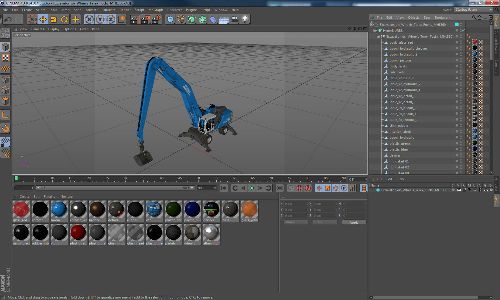500x300 pixels.
Task: Add a Camera object
Action: [x=235, y=20]
